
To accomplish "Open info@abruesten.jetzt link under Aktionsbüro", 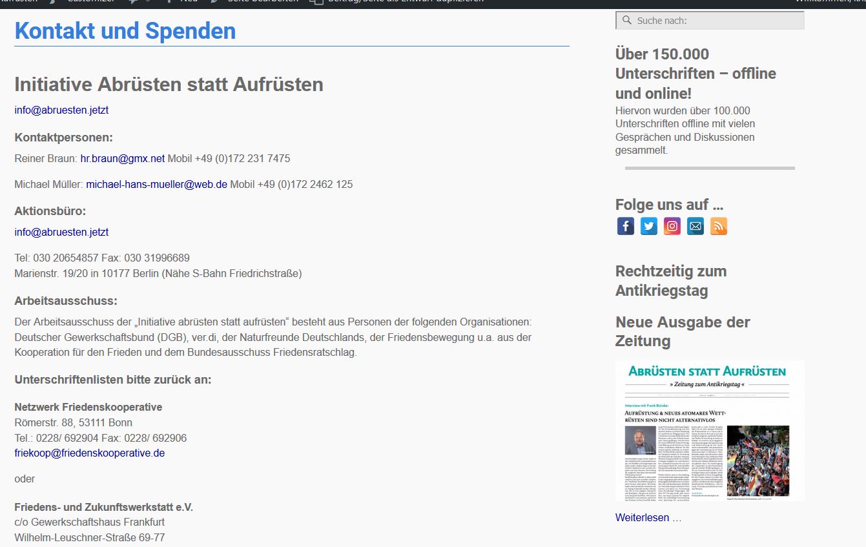I will [x=61, y=232].
